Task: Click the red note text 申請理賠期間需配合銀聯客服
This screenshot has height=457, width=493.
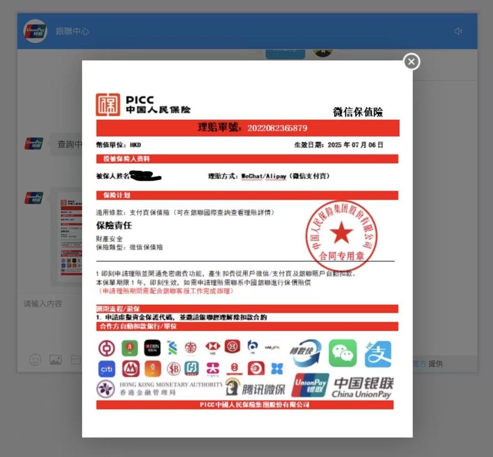Action: (x=166, y=291)
